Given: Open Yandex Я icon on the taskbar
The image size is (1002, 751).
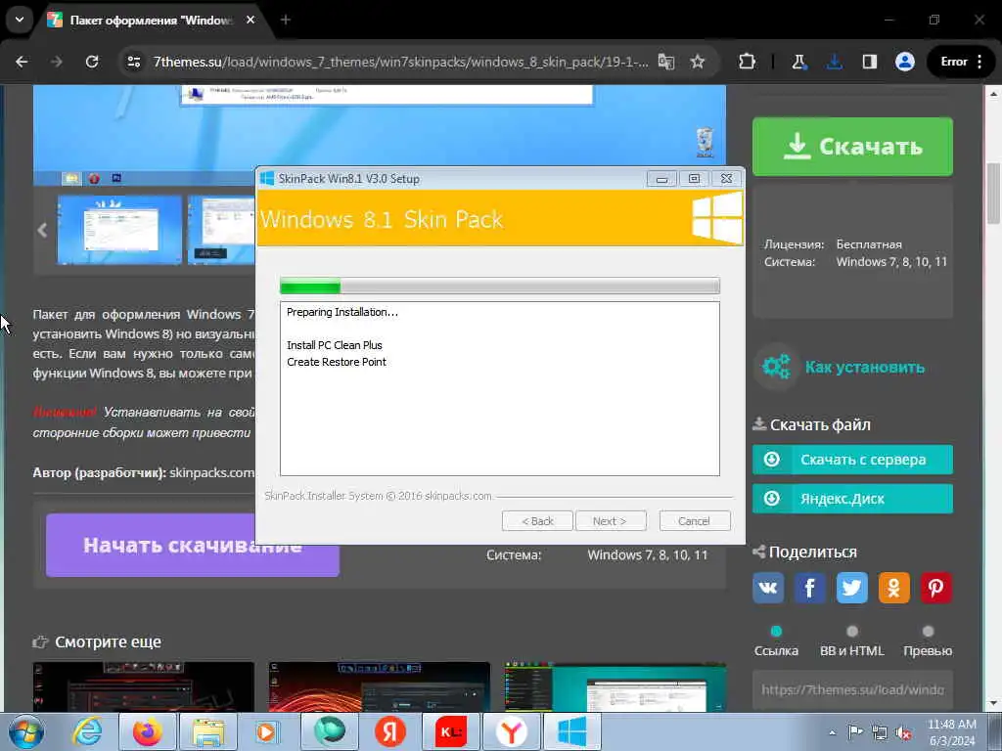Looking at the screenshot, I should click(390, 731).
